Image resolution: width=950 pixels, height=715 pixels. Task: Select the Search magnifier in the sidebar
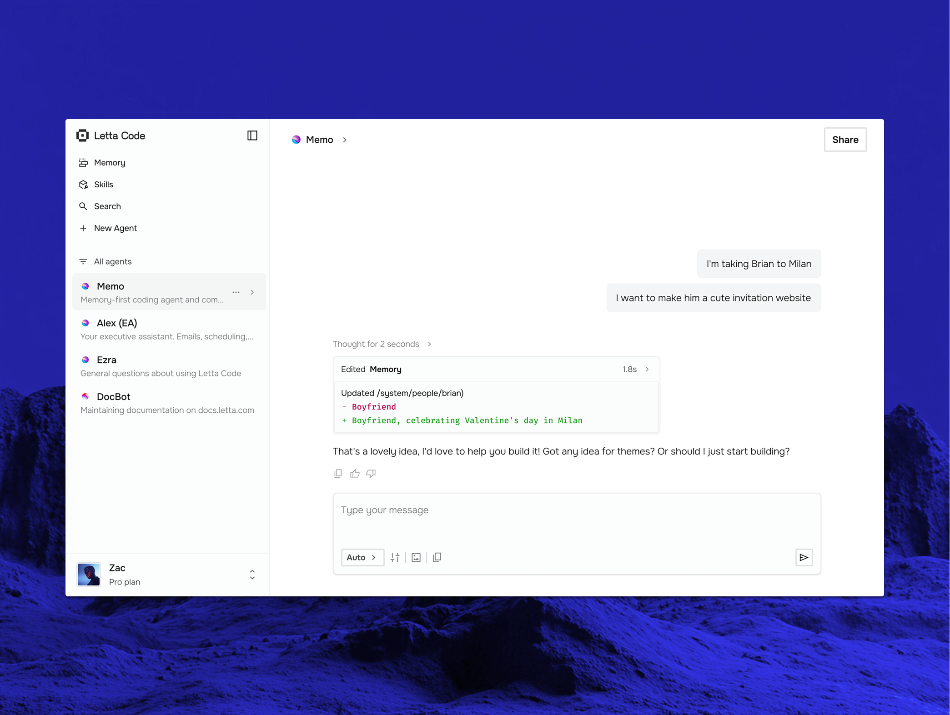point(84,206)
